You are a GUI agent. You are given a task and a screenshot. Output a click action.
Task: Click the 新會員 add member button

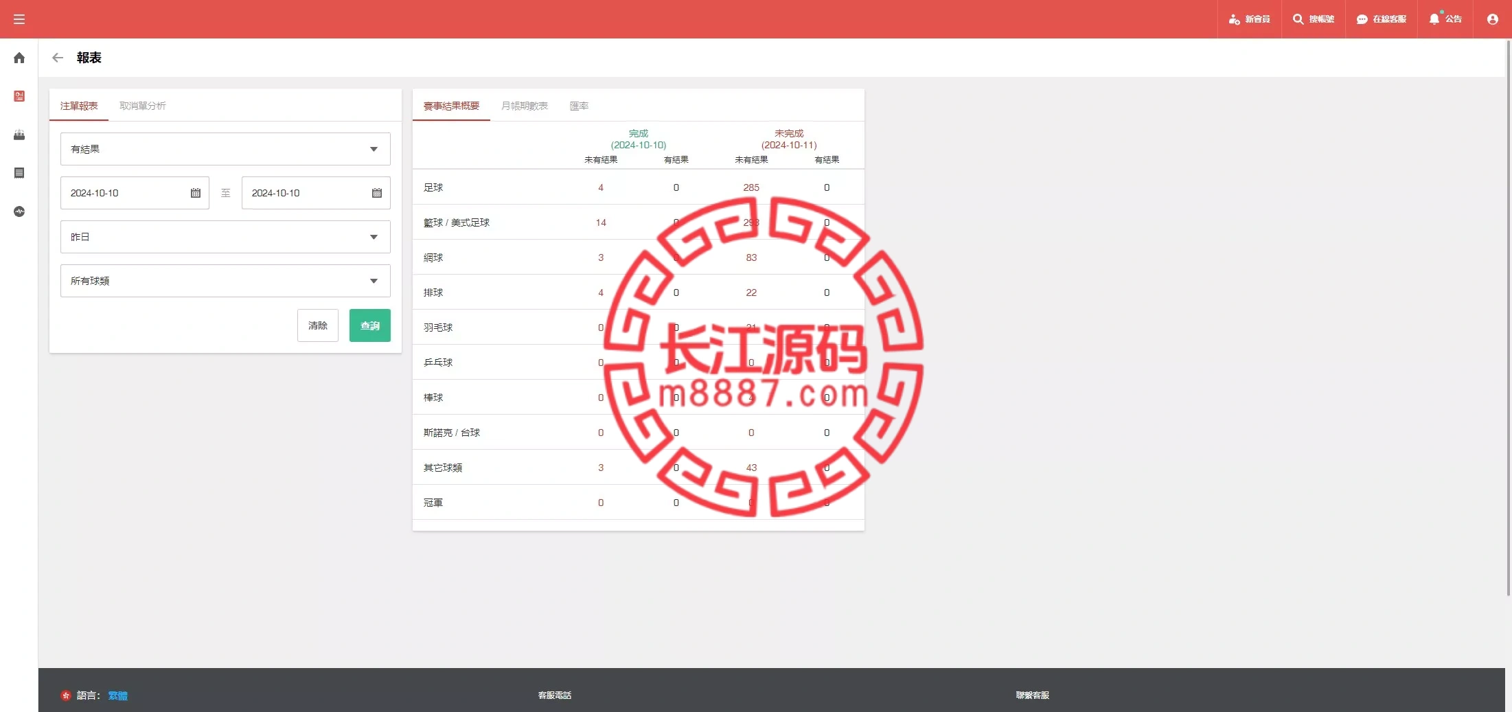click(x=1250, y=19)
